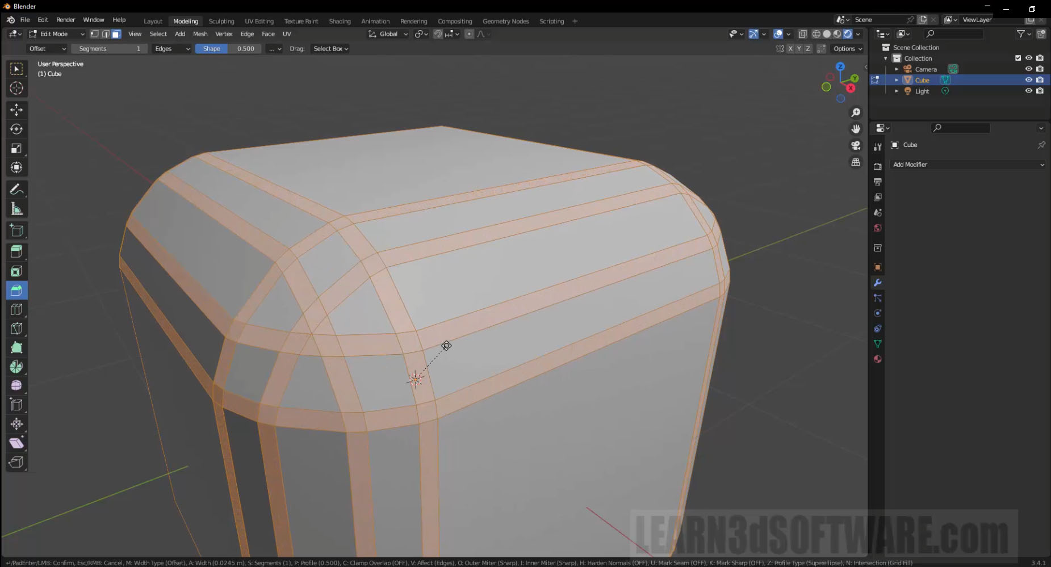Open the Material properties tab

877,359
